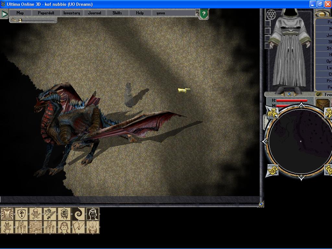332x249 pixels.
Task: Activate the ankh shield hotbar icon
Action: coord(21,214)
